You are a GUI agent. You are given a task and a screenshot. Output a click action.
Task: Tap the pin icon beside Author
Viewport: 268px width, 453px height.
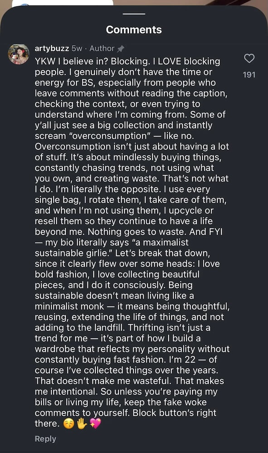tap(121, 49)
